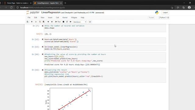Click the save and checkpoint toolbar icon

tap(27, 22)
